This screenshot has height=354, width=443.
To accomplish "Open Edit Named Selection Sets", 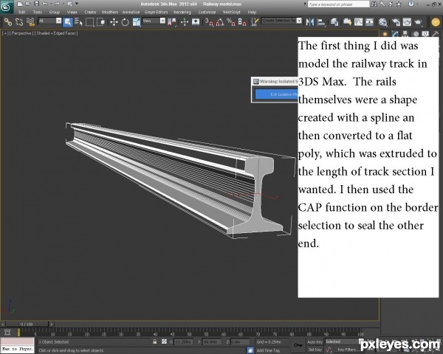I will tap(255, 22).
